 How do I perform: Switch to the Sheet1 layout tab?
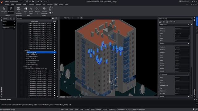pos(69,97)
